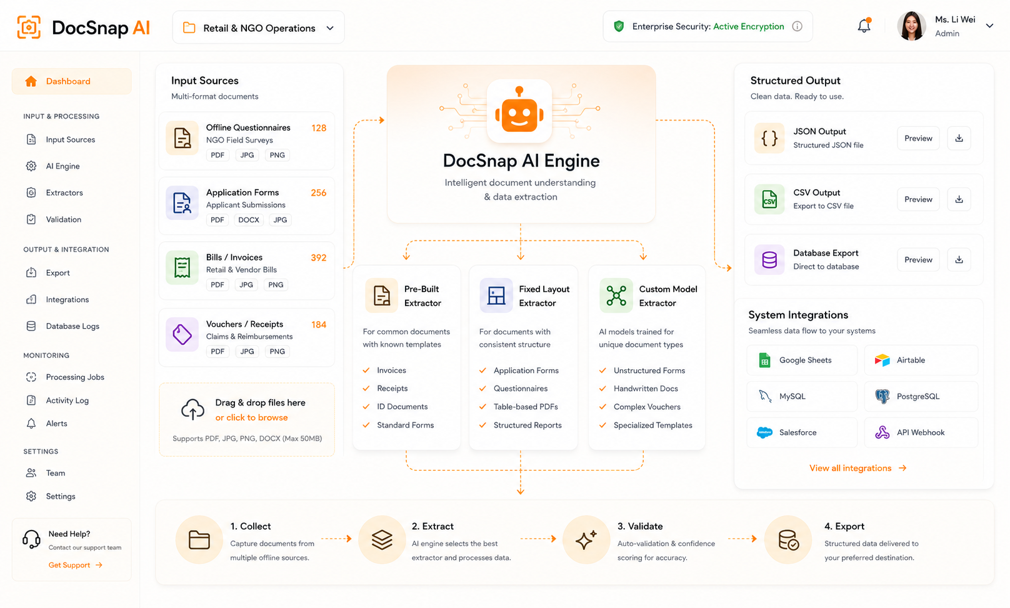Open Database Logs in the sidebar
Viewport: 1010px width, 608px height.
tap(71, 326)
